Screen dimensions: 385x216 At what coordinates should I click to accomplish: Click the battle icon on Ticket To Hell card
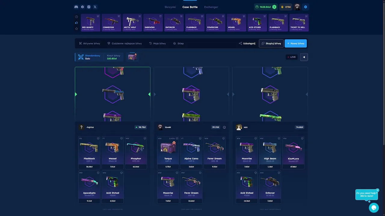pos(306,16)
